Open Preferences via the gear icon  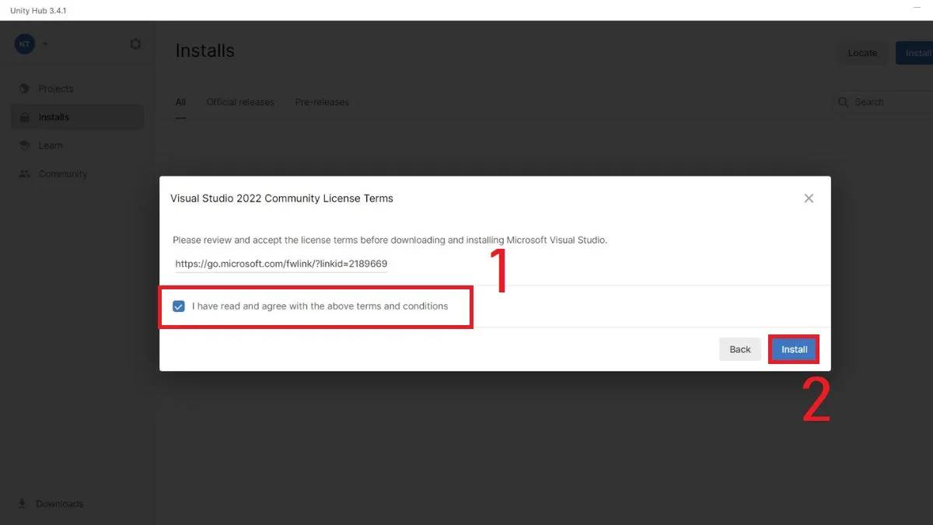(x=135, y=44)
